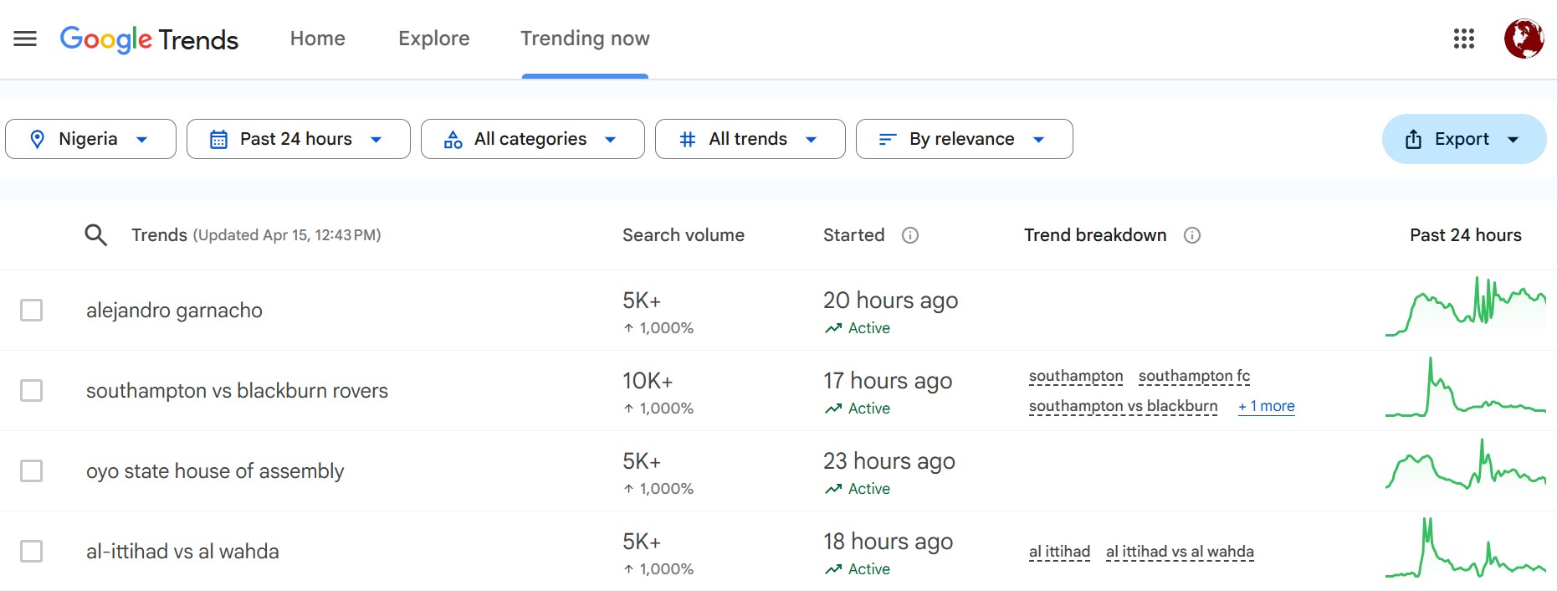Click the sparkline chart for alejandro garnacho
The height and width of the screenshot is (591, 1557).
click(1466, 306)
